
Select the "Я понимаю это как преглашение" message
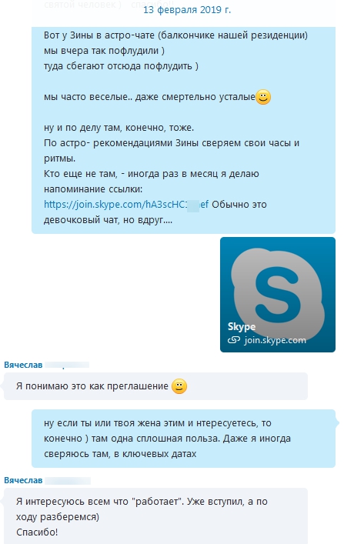155,386
